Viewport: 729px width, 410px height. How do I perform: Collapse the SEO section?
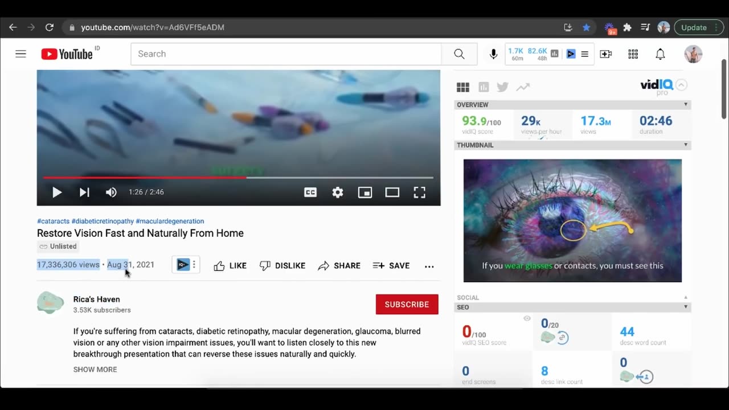(x=686, y=307)
